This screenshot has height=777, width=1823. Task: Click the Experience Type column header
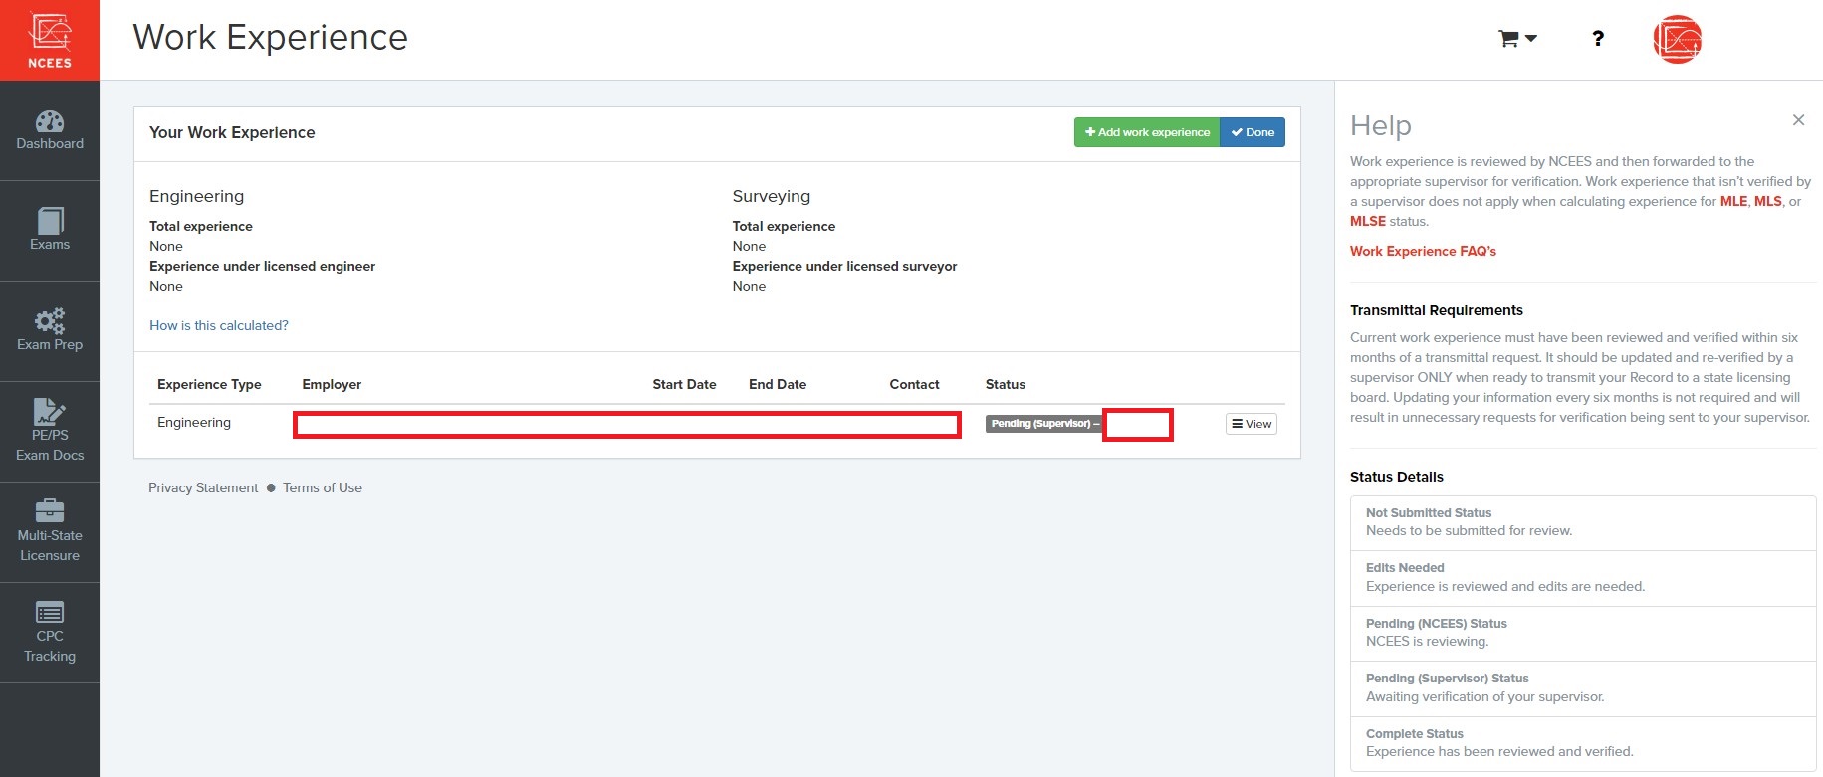(209, 384)
